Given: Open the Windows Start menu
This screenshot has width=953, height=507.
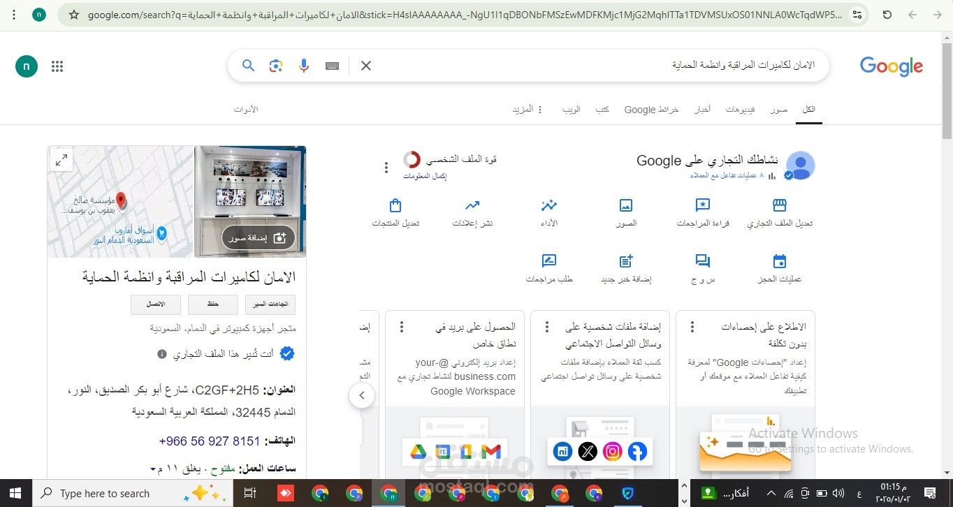Looking at the screenshot, I should click(x=15, y=493).
